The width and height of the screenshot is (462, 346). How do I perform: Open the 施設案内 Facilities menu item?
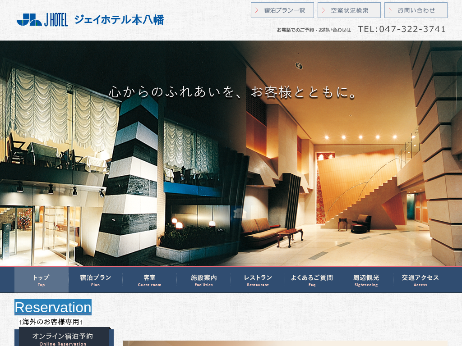click(x=203, y=280)
